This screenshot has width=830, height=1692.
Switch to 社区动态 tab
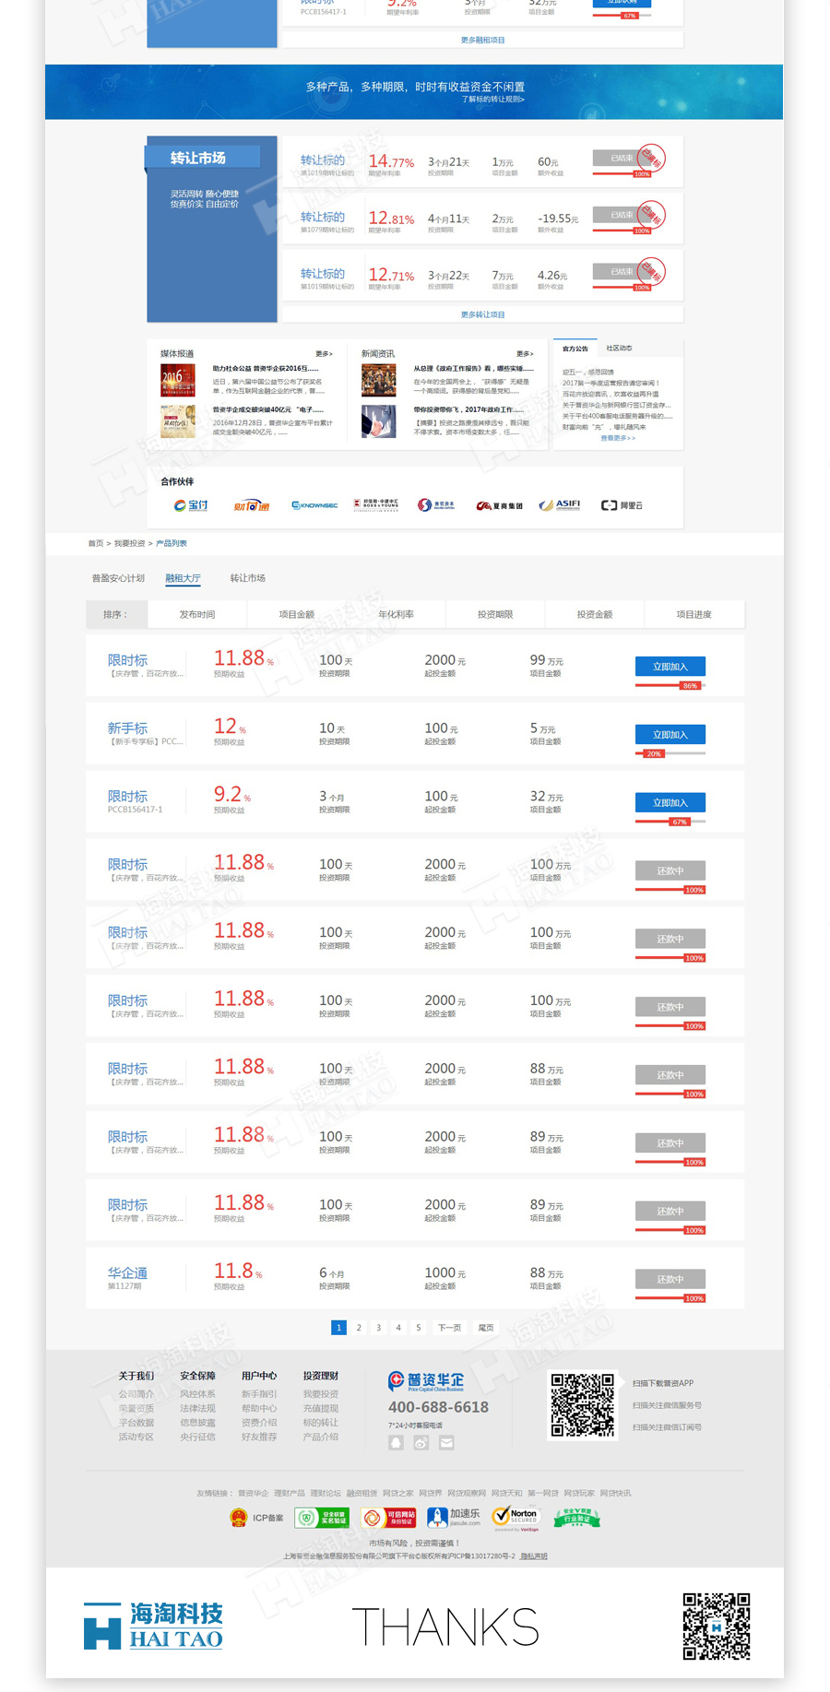click(619, 349)
